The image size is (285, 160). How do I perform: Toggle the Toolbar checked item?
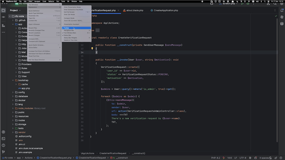[x=76, y=28]
